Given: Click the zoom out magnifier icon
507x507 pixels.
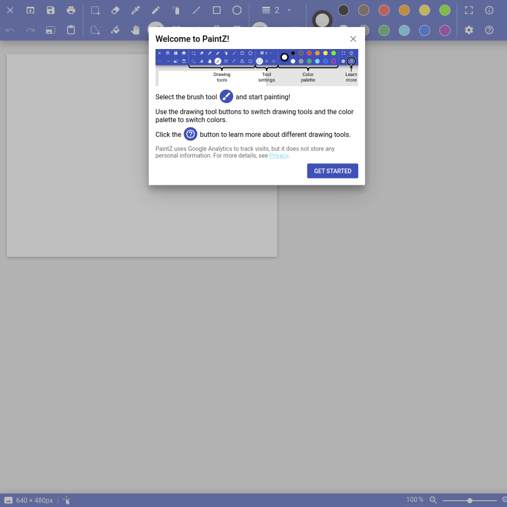Looking at the screenshot, I should point(433,500).
